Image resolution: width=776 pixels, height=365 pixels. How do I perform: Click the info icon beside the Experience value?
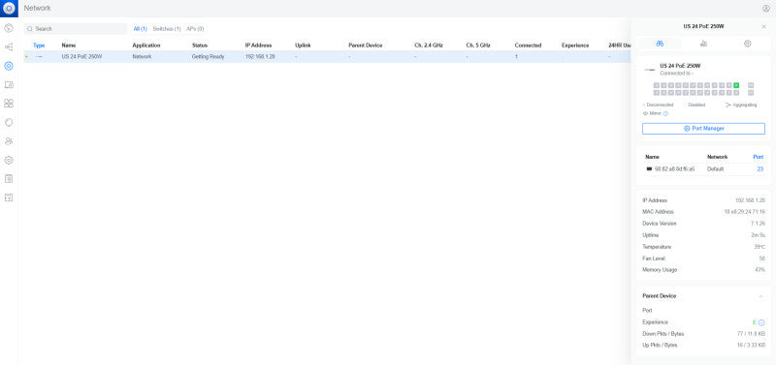point(761,322)
